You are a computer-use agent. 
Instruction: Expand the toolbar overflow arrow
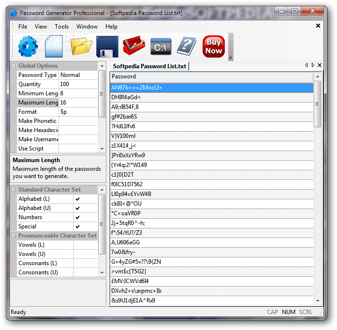click(231, 58)
